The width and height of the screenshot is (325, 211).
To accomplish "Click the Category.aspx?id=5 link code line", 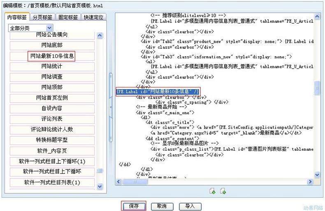I will click(x=226, y=133).
